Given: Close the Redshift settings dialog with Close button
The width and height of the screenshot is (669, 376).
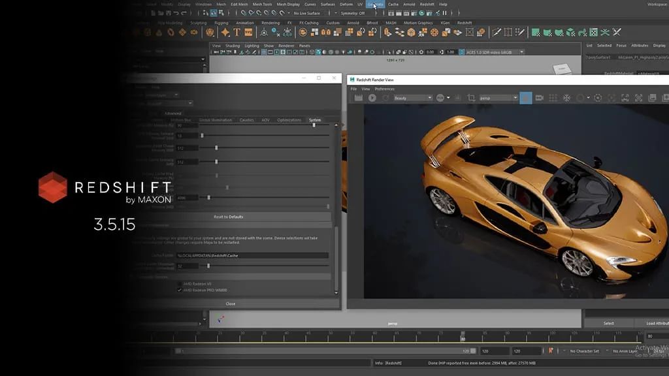Looking at the screenshot, I should [230, 303].
